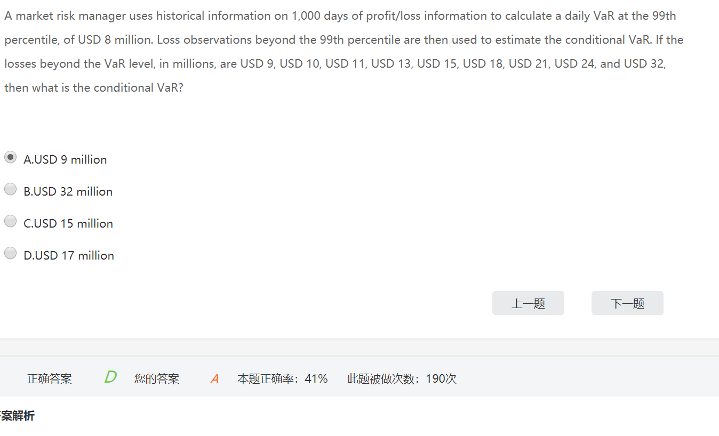
Task: Click the orange letter A of your answer
Action: (x=214, y=379)
